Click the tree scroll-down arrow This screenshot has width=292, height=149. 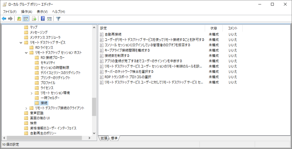point(94,133)
